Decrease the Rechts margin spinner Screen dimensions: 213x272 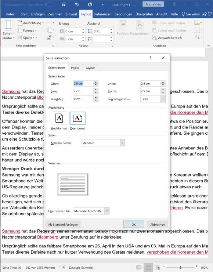163,93
